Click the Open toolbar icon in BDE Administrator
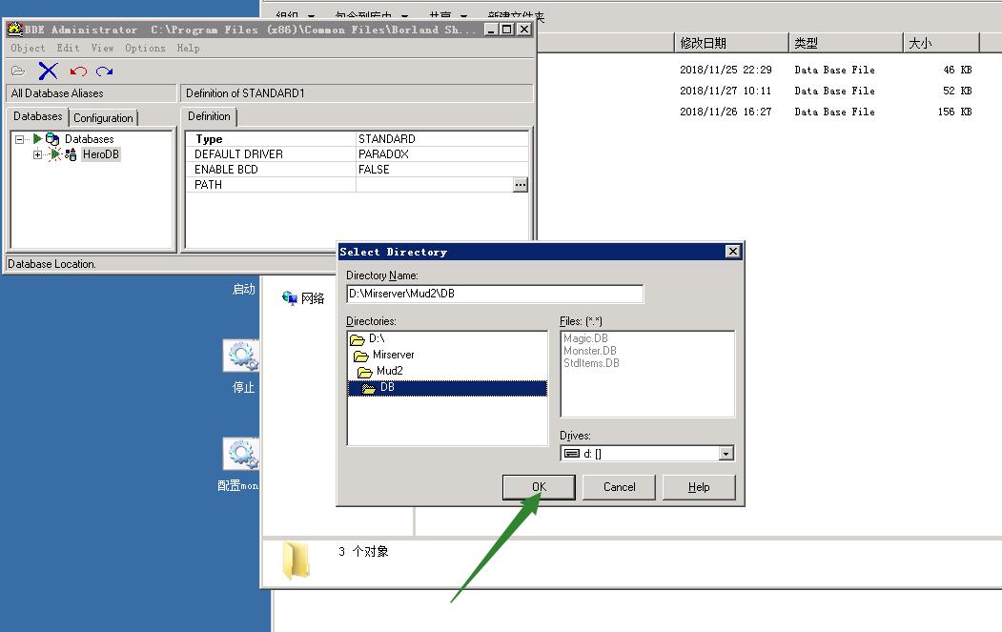 18,71
